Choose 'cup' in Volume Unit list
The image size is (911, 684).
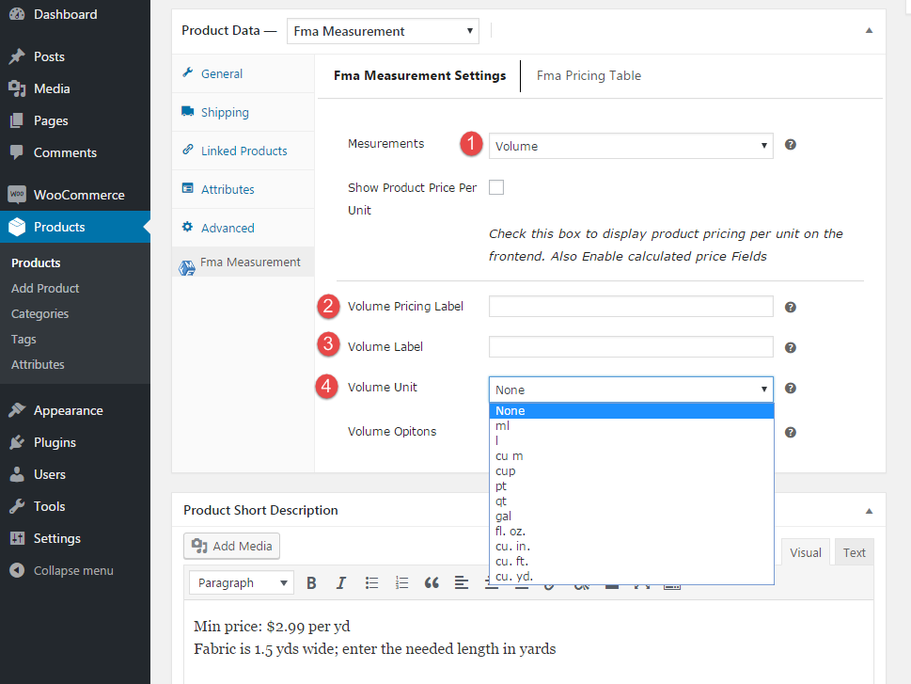coord(632,471)
